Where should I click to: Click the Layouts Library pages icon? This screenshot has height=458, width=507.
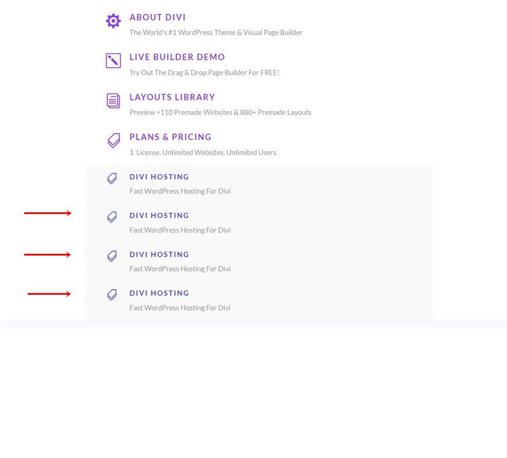pyautogui.click(x=113, y=100)
